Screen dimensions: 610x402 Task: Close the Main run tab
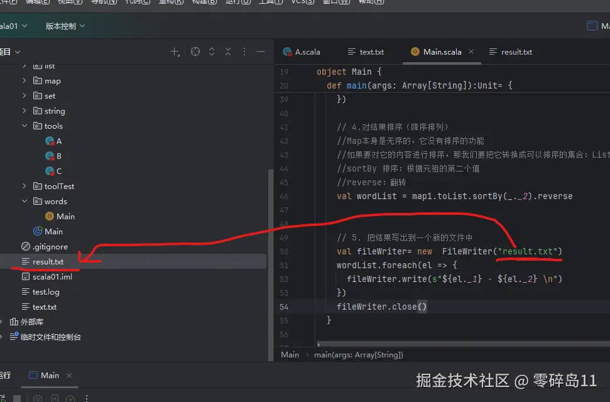click(x=69, y=376)
